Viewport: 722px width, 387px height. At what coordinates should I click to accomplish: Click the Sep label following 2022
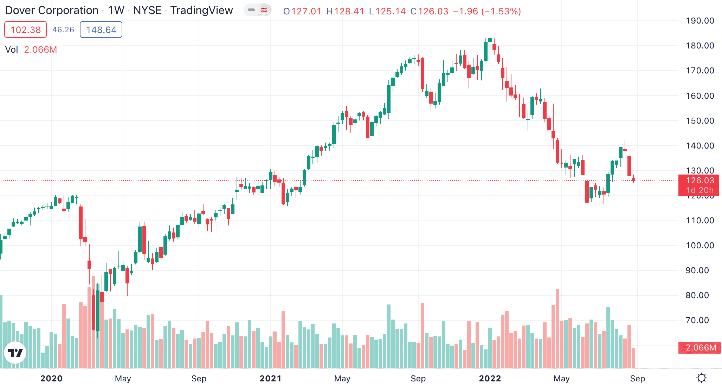click(x=638, y=379)
